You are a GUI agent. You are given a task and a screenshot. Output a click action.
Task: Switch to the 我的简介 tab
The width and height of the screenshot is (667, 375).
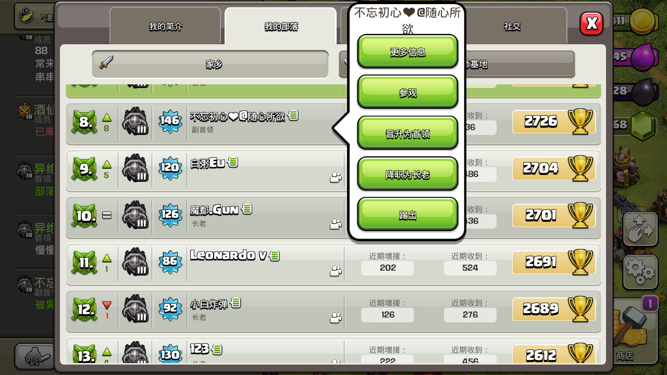pos(165,26)
